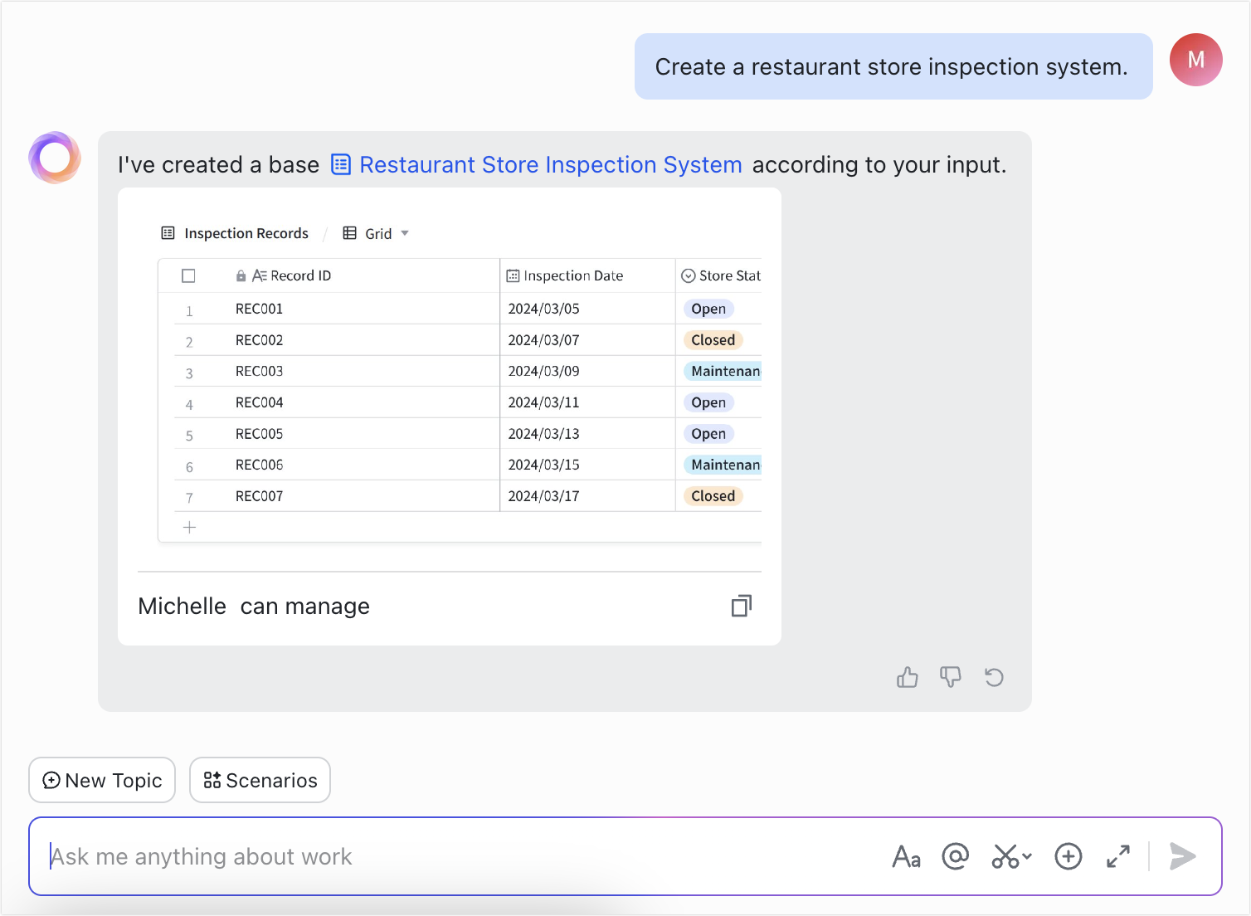This screenshot has height=916, width=1251.
Task: Click the @ mention icon
Action: coord(956,856)
